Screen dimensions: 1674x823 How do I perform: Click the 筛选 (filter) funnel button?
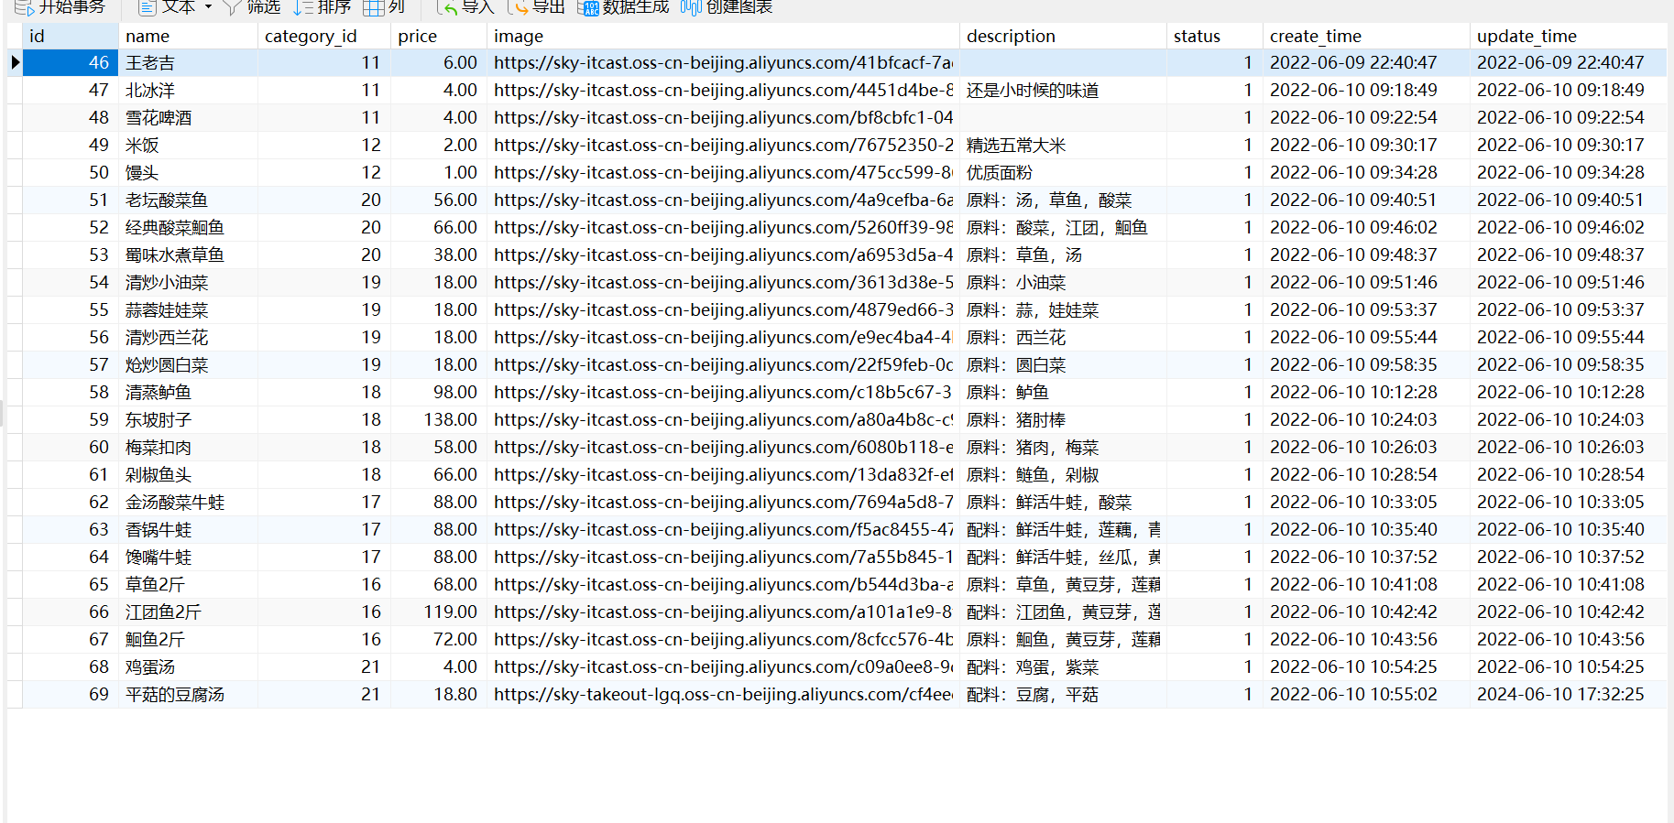pos(252,7)
